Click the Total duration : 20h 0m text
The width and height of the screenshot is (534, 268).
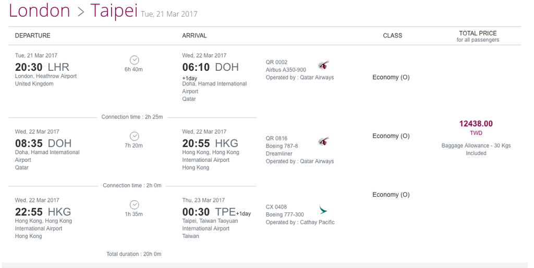coord(134,254)
